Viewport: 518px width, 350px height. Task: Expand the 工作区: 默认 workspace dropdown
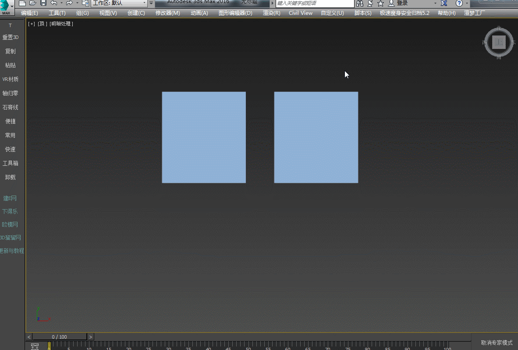click(x=119, y=3)
